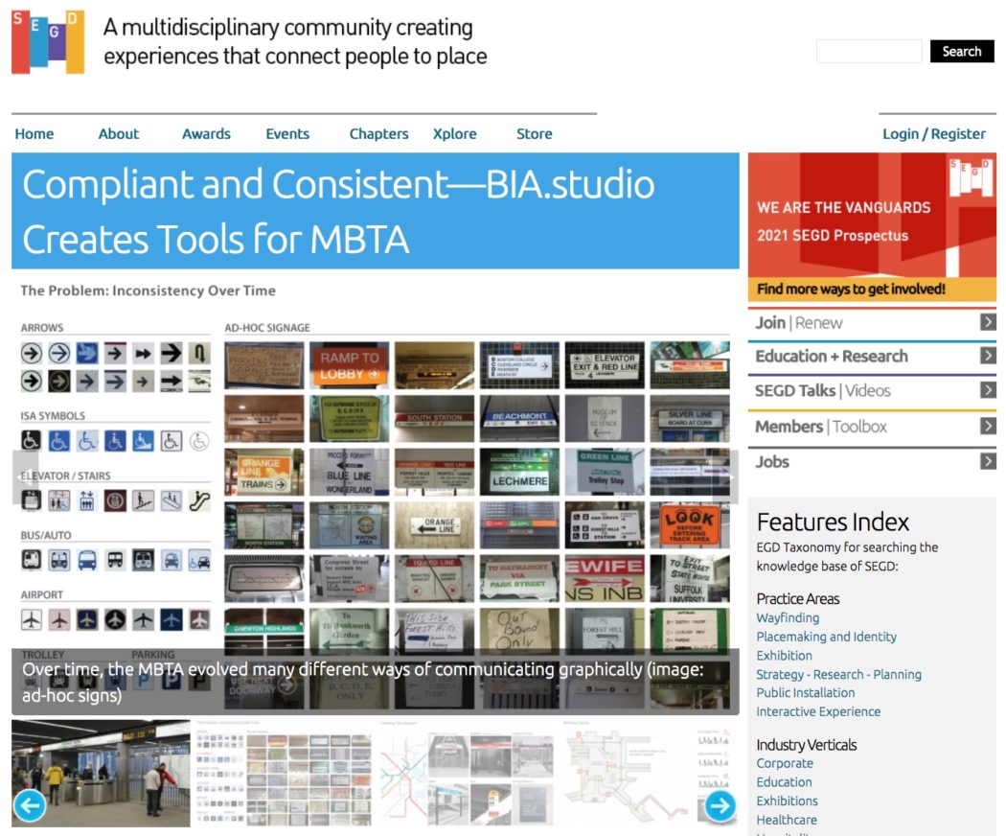Open the 2021 SEGD Prospectus banner

coord(872,215)
